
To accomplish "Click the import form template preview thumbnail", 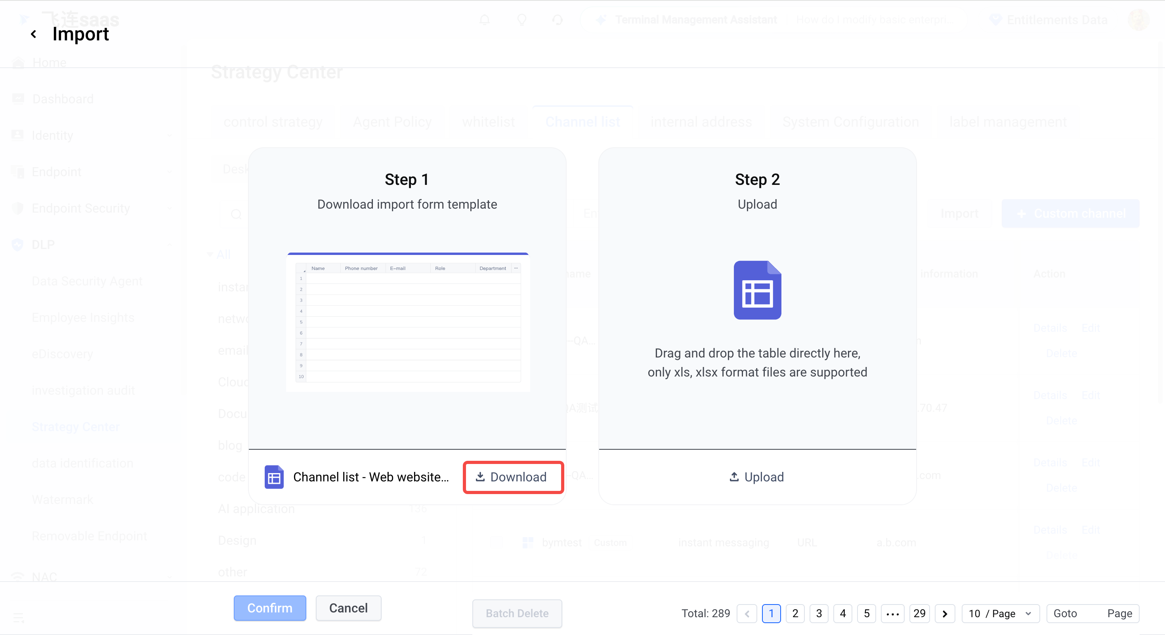I will [x=408, y=322].
